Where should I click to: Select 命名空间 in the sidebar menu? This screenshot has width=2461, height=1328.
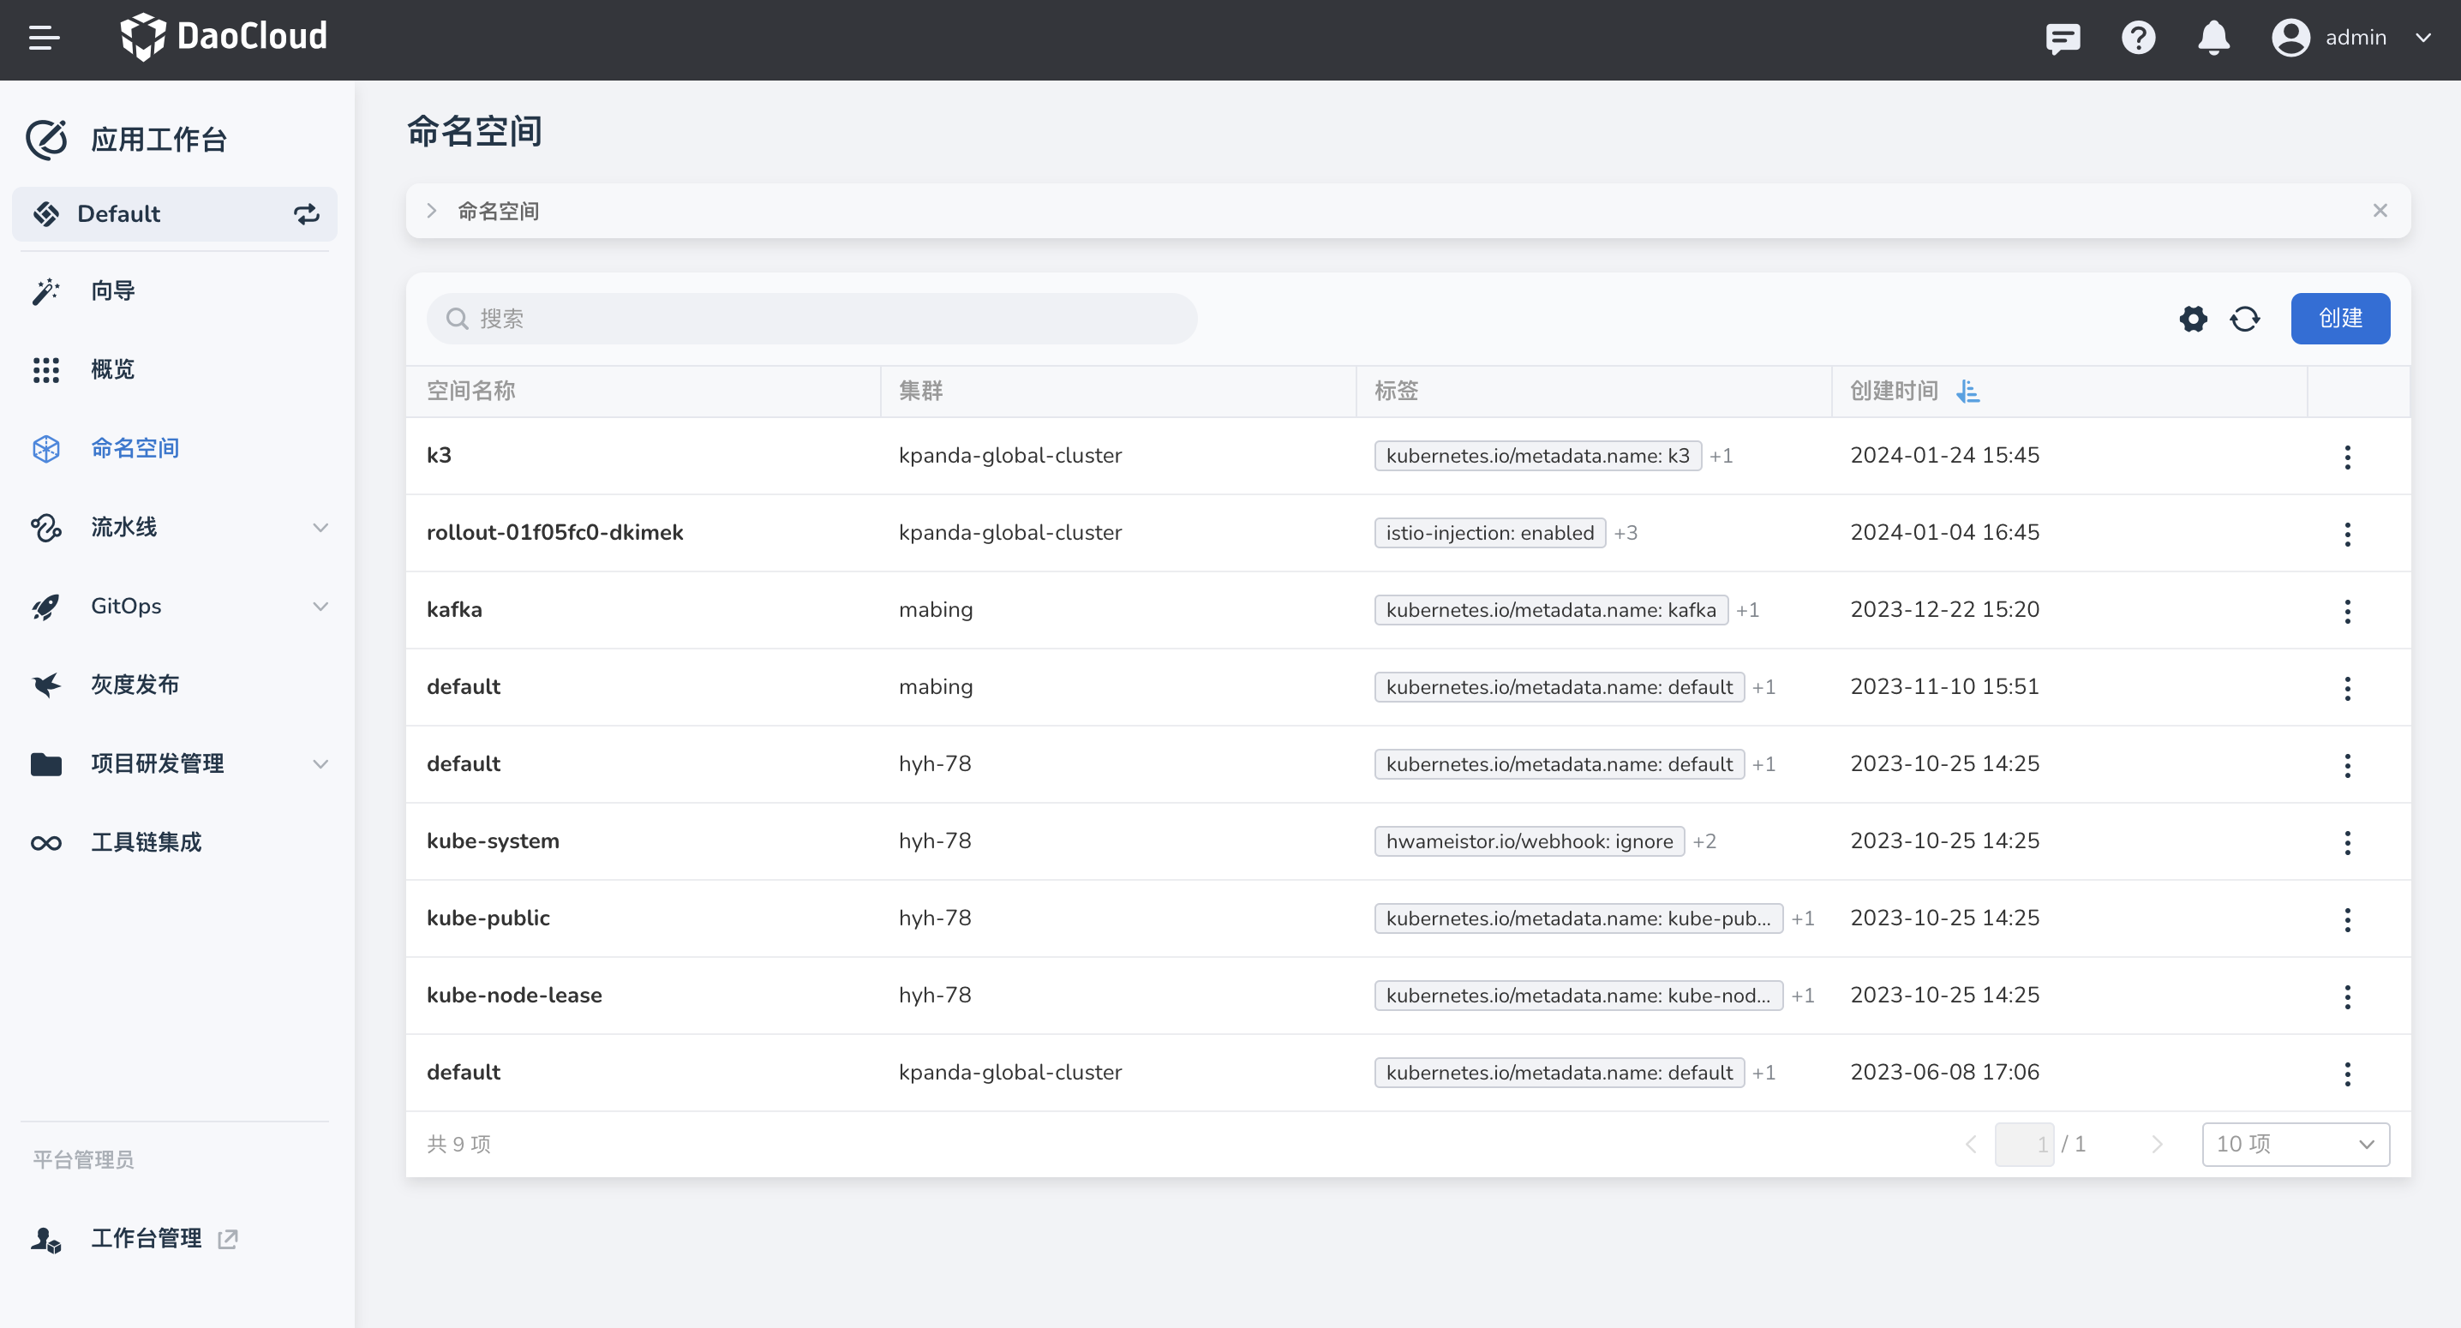tap(135, 447)
